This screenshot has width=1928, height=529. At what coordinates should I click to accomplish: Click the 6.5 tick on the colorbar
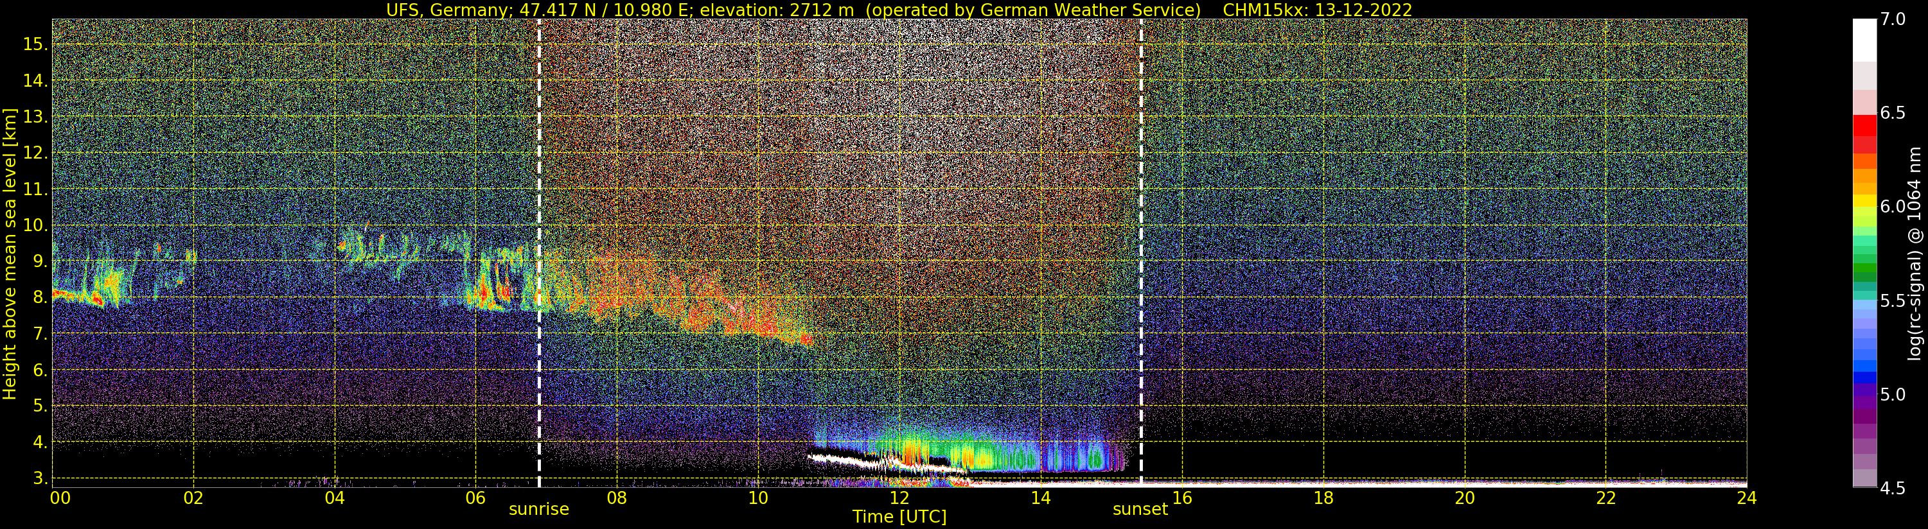(1893, 113)
